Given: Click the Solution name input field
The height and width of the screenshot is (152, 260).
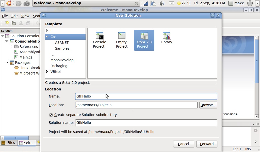Looking at the screenshot, I should click(146, 123).
